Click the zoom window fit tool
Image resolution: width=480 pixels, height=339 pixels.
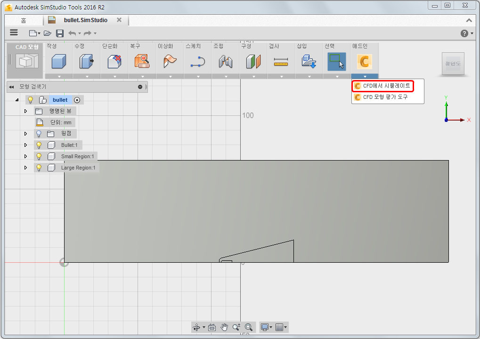[x=249, y=327]
